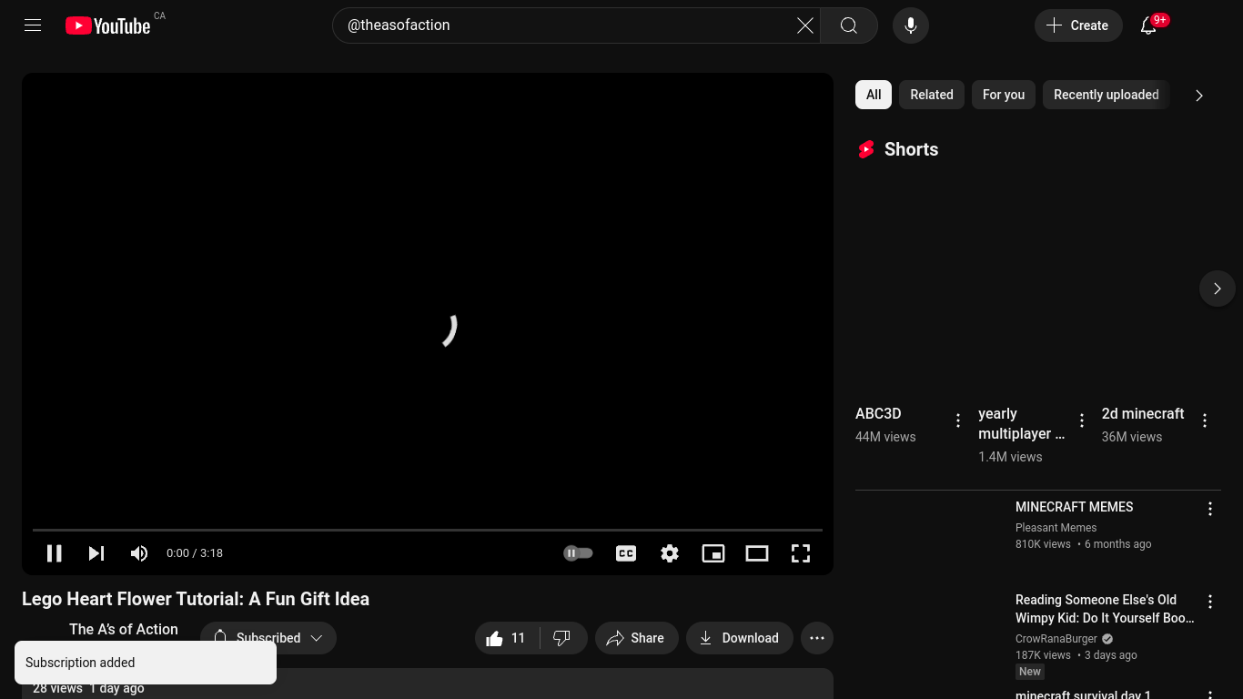Open options for 2d minecraft short
1243x699 pixels.
pos(1205,420)
